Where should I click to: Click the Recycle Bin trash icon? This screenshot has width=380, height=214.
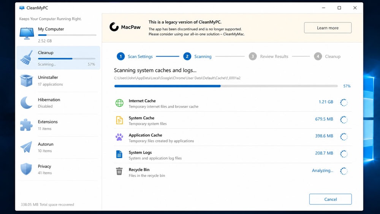point(119,171)
